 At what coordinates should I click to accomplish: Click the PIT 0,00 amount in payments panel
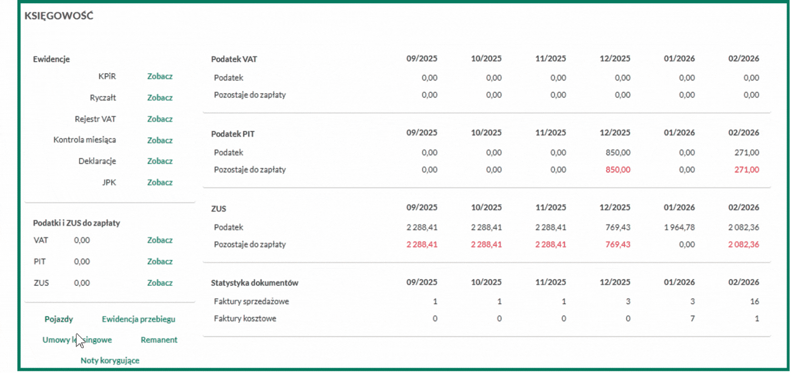pos(82,261)
